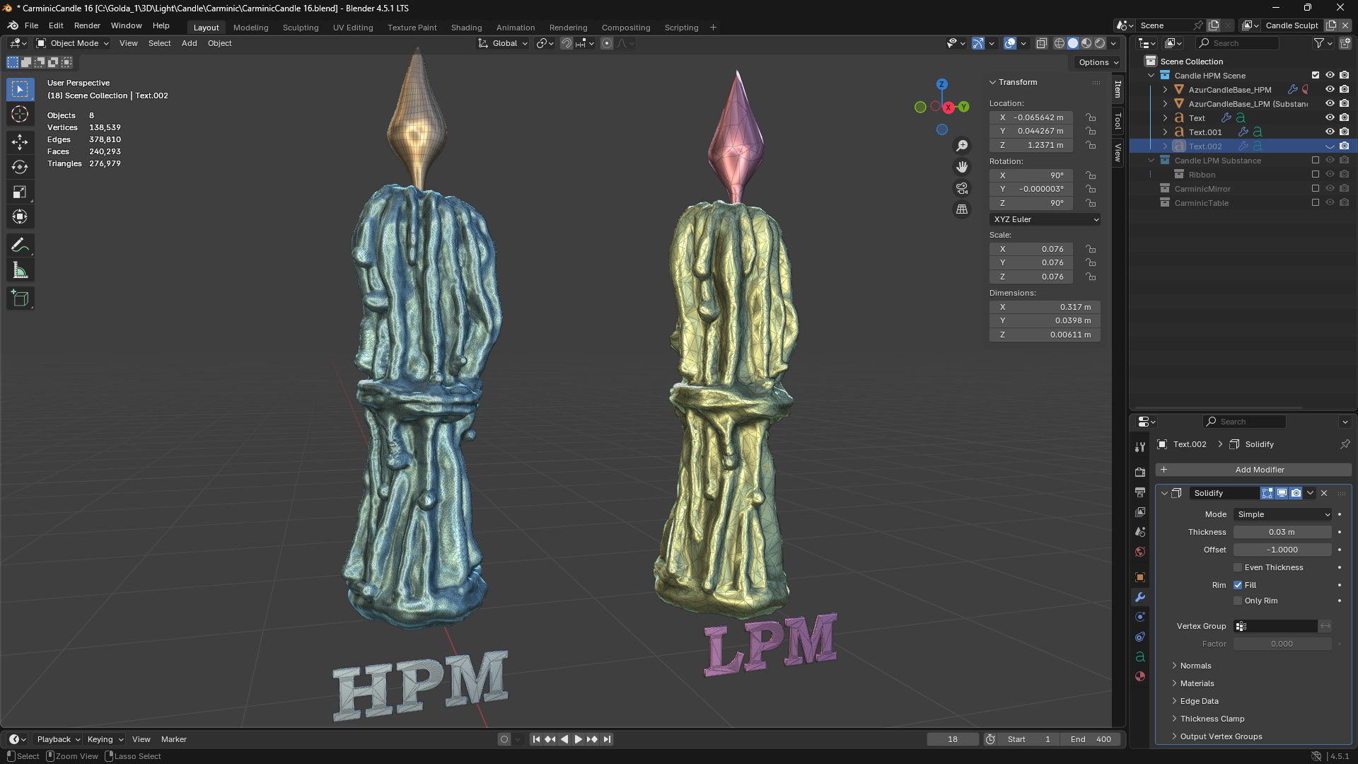Open the XYZ Euler rotation order dropdown

tap(1045, 219)
